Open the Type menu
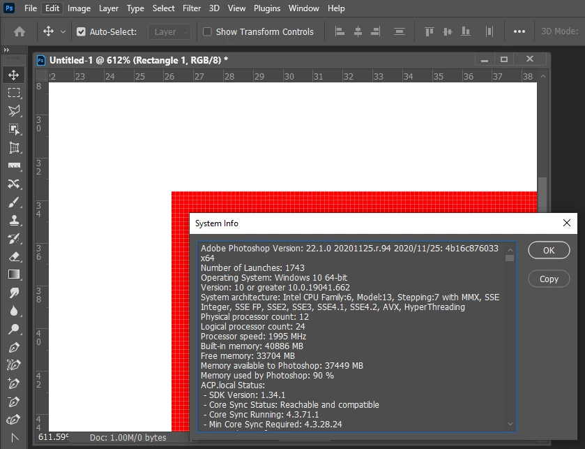The height and width of the screenshot is (449, 585). [135, 8]
